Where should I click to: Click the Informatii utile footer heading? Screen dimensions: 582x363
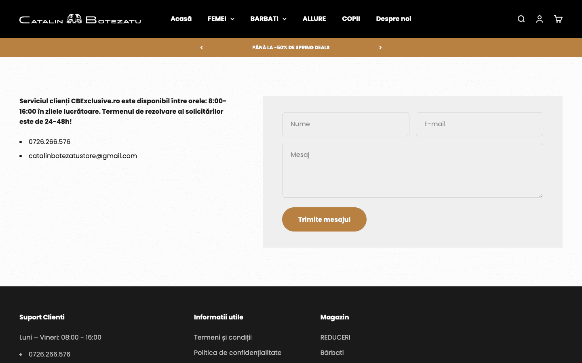click(x=219, y=317)
